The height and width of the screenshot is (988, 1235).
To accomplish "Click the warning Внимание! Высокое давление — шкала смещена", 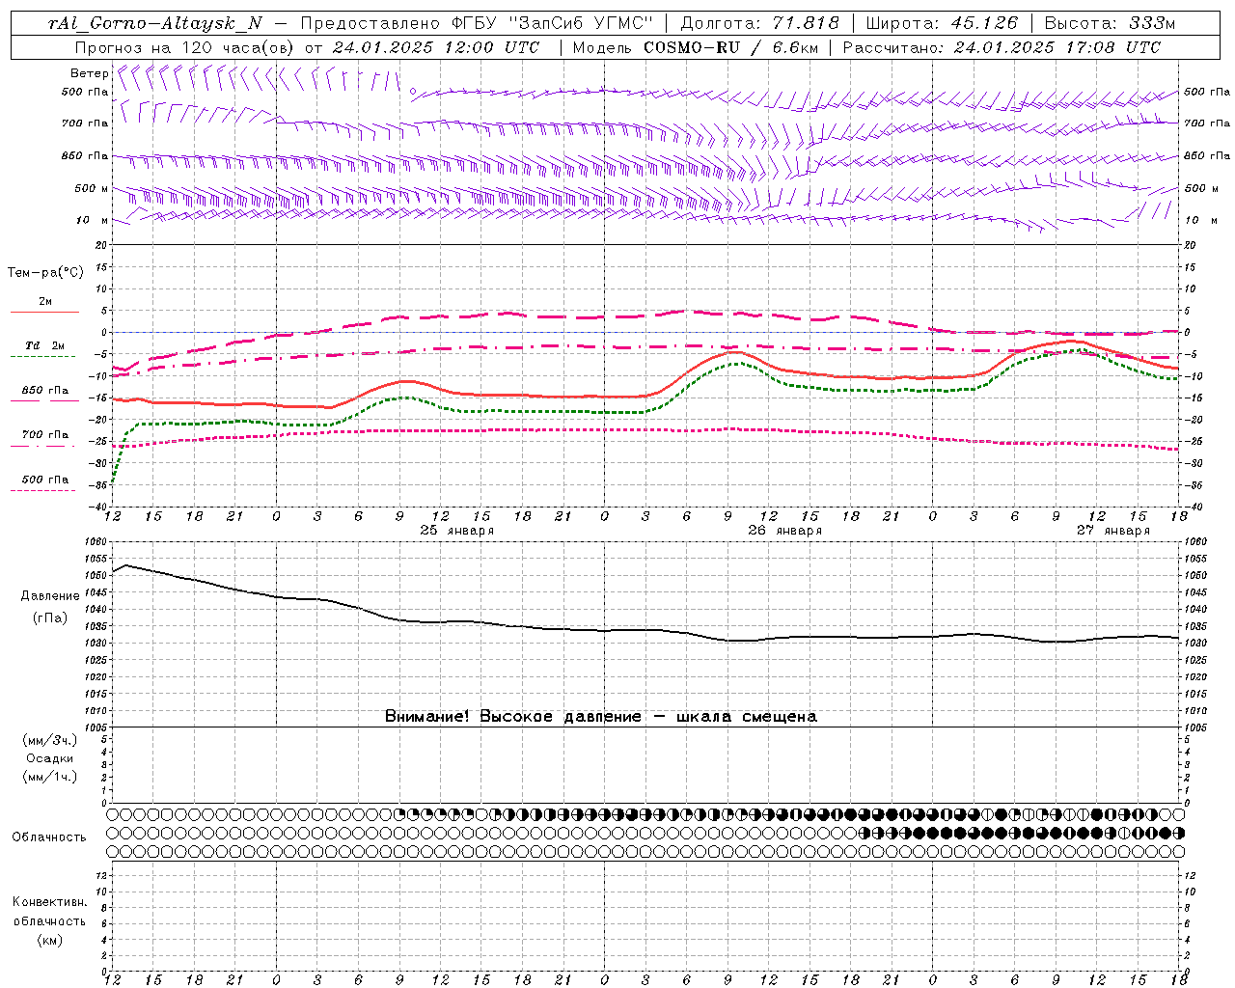I will pos(601,717).
